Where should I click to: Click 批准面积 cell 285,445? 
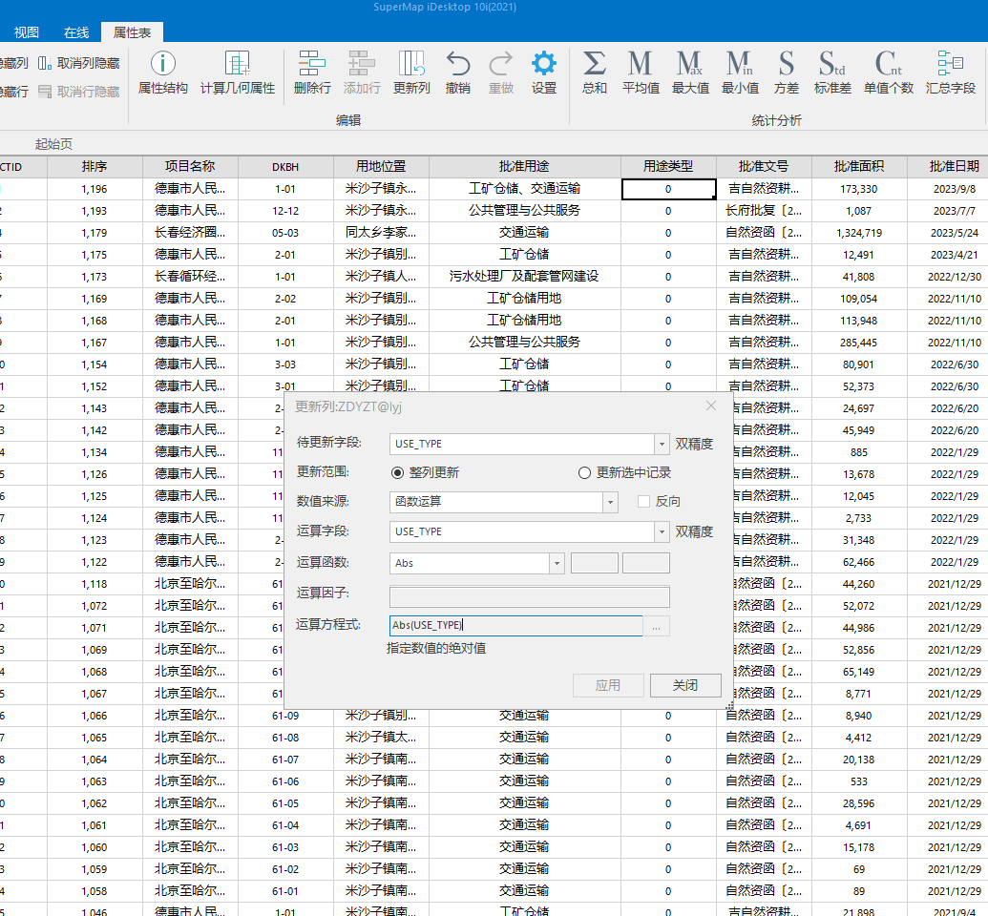point(859,343)
